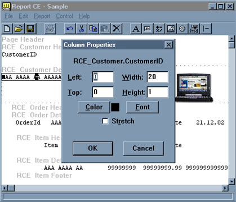236x202 pixels.
Task: Save the report using the floppy disk icon
Action: (30, 29)
